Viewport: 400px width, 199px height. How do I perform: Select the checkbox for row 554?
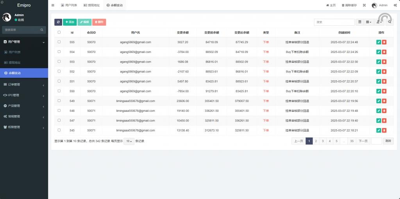[x=59, y=52]
